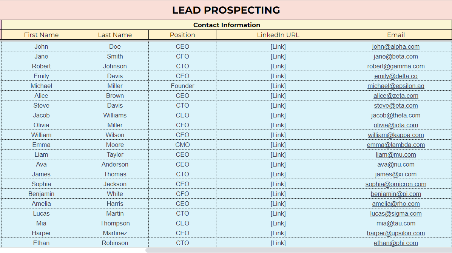Open LinkedIn link in Emma Moore's row
Screen dimensions: 452x253
point(278,145)
